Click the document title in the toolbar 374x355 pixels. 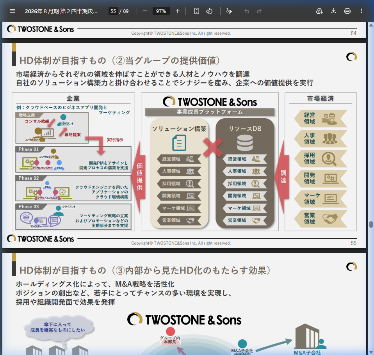(61, 11)
